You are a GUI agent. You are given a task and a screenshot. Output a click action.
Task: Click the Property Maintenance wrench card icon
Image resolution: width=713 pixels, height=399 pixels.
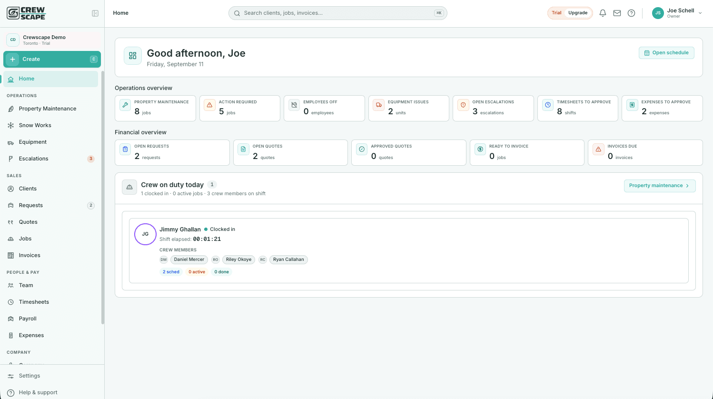(x=125, y=105)
